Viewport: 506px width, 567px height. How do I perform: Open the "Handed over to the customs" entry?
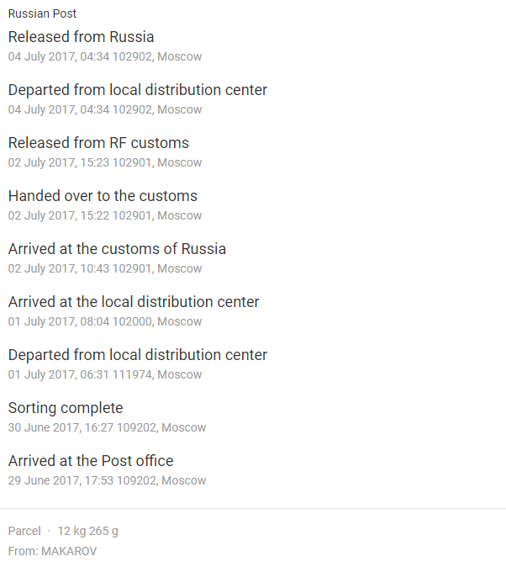(103, 196)
